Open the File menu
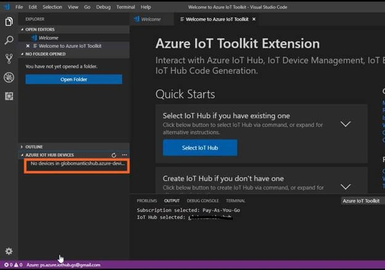This screenshot has width=385, height=270. pyautogui.click(x=19, y=7)
